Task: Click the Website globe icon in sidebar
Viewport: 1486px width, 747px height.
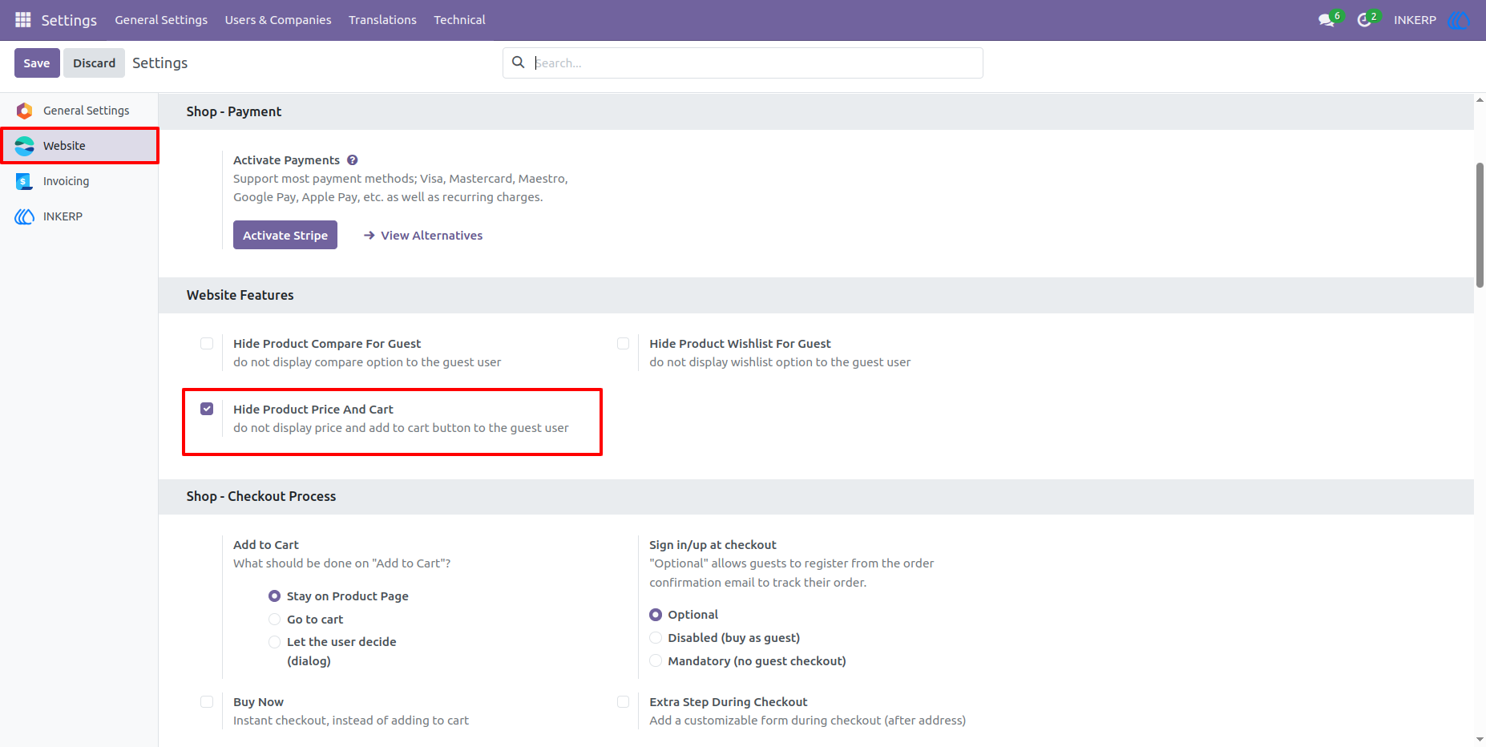Action: [x=25, y=146]
